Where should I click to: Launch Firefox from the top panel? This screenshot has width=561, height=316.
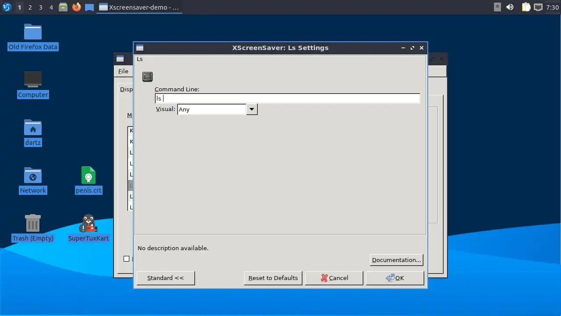pyautogui.click(x=77, y=7)
